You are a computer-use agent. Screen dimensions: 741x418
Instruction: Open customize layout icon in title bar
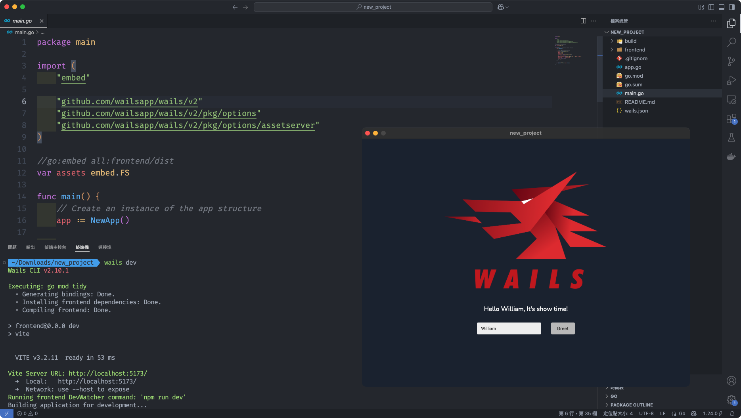pyautogui.click(x=701, y=7)
